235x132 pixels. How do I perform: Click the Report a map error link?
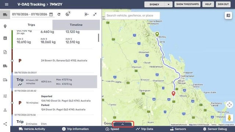(226, 125)
